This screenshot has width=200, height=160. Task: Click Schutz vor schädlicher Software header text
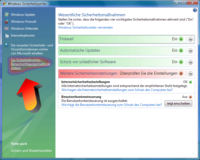coord(88,62)
